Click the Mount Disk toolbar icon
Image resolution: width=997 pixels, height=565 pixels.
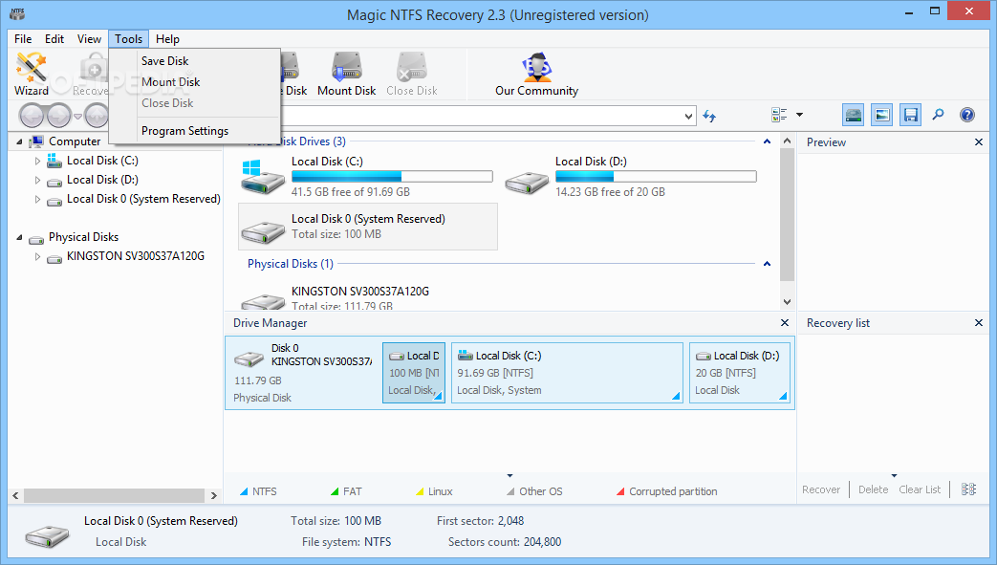[x=347, y=74]
